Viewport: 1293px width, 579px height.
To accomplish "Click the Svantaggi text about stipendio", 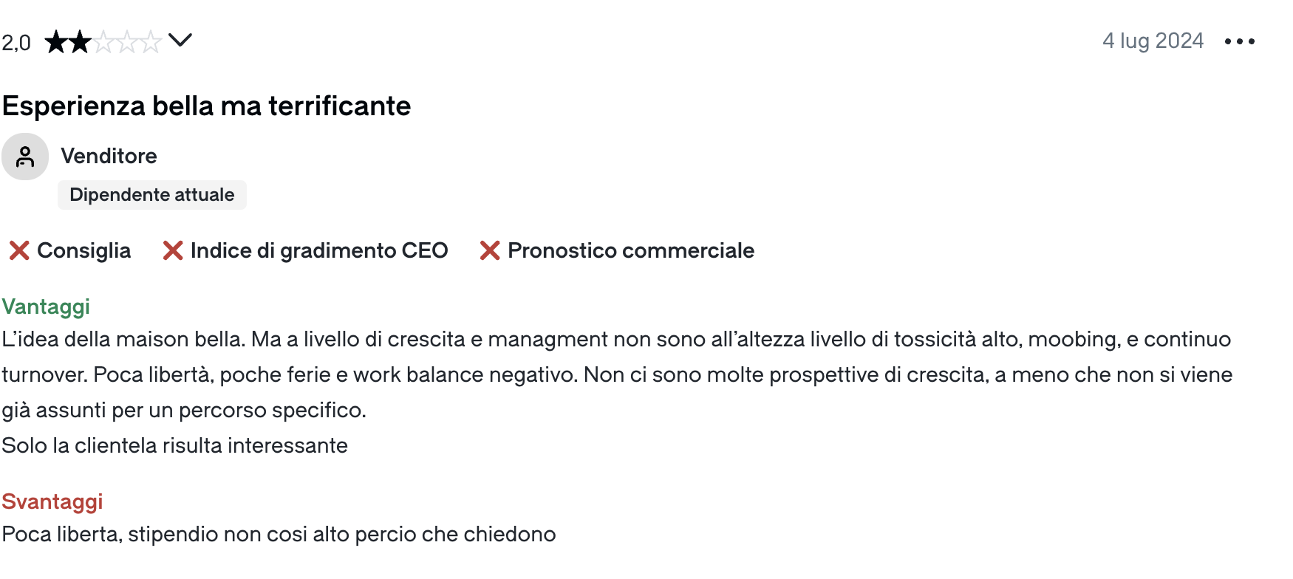I will tap(279, 534).
